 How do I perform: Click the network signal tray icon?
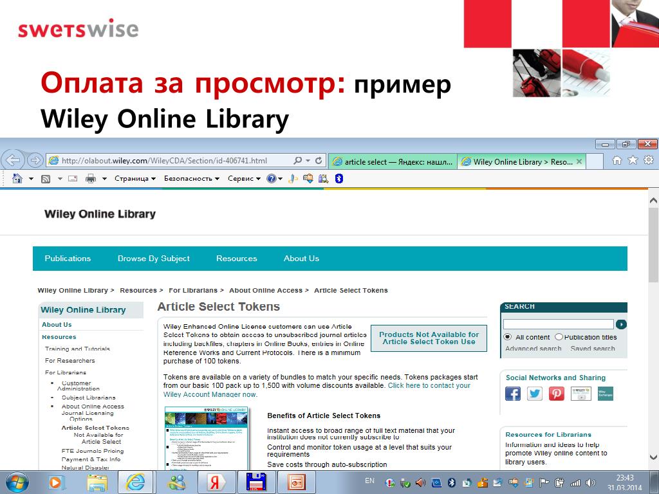[575, 483]
